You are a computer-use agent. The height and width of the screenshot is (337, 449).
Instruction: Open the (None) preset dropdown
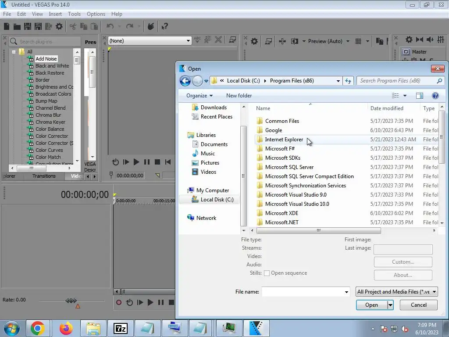188,41
